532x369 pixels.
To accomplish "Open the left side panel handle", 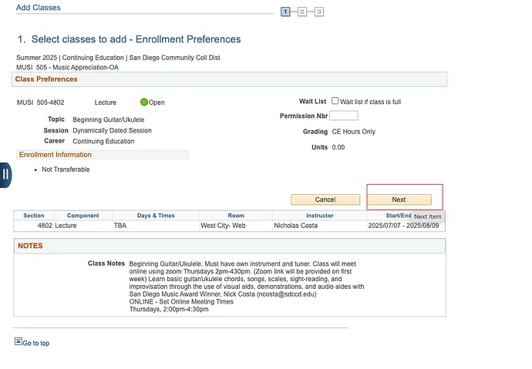I will tap(5, 174).
